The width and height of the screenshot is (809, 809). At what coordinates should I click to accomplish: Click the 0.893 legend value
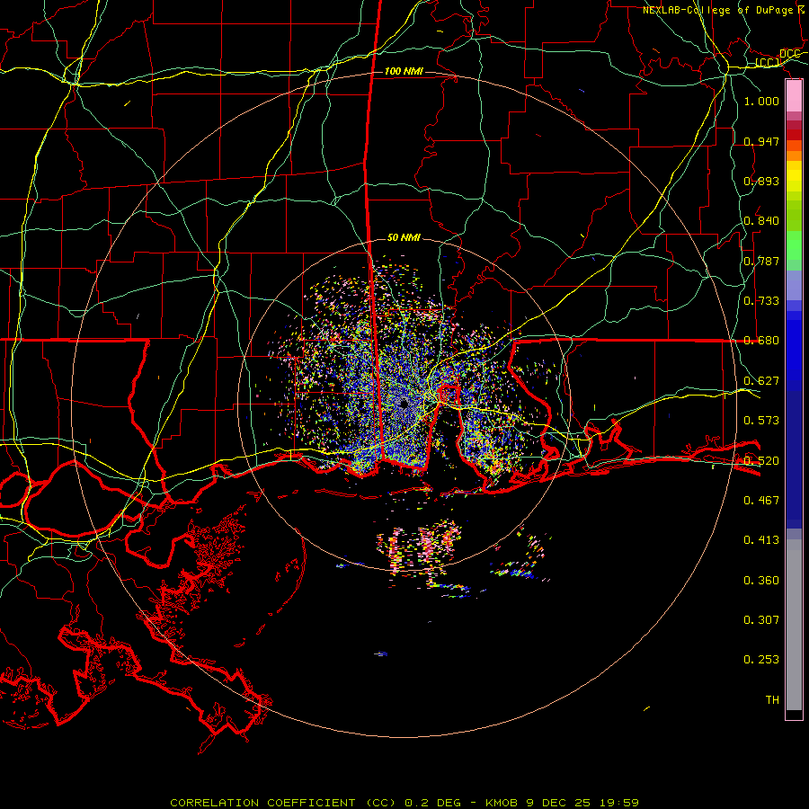point(761,181)
